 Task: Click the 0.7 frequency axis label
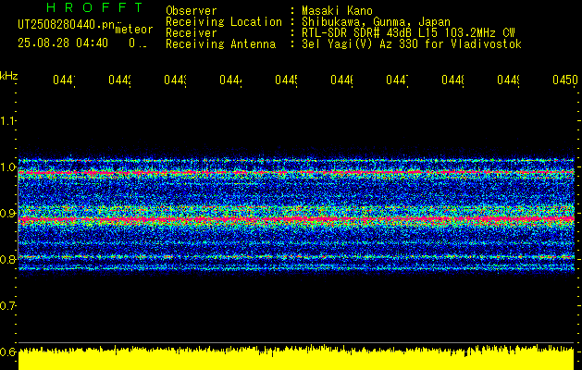coord(7,305)
